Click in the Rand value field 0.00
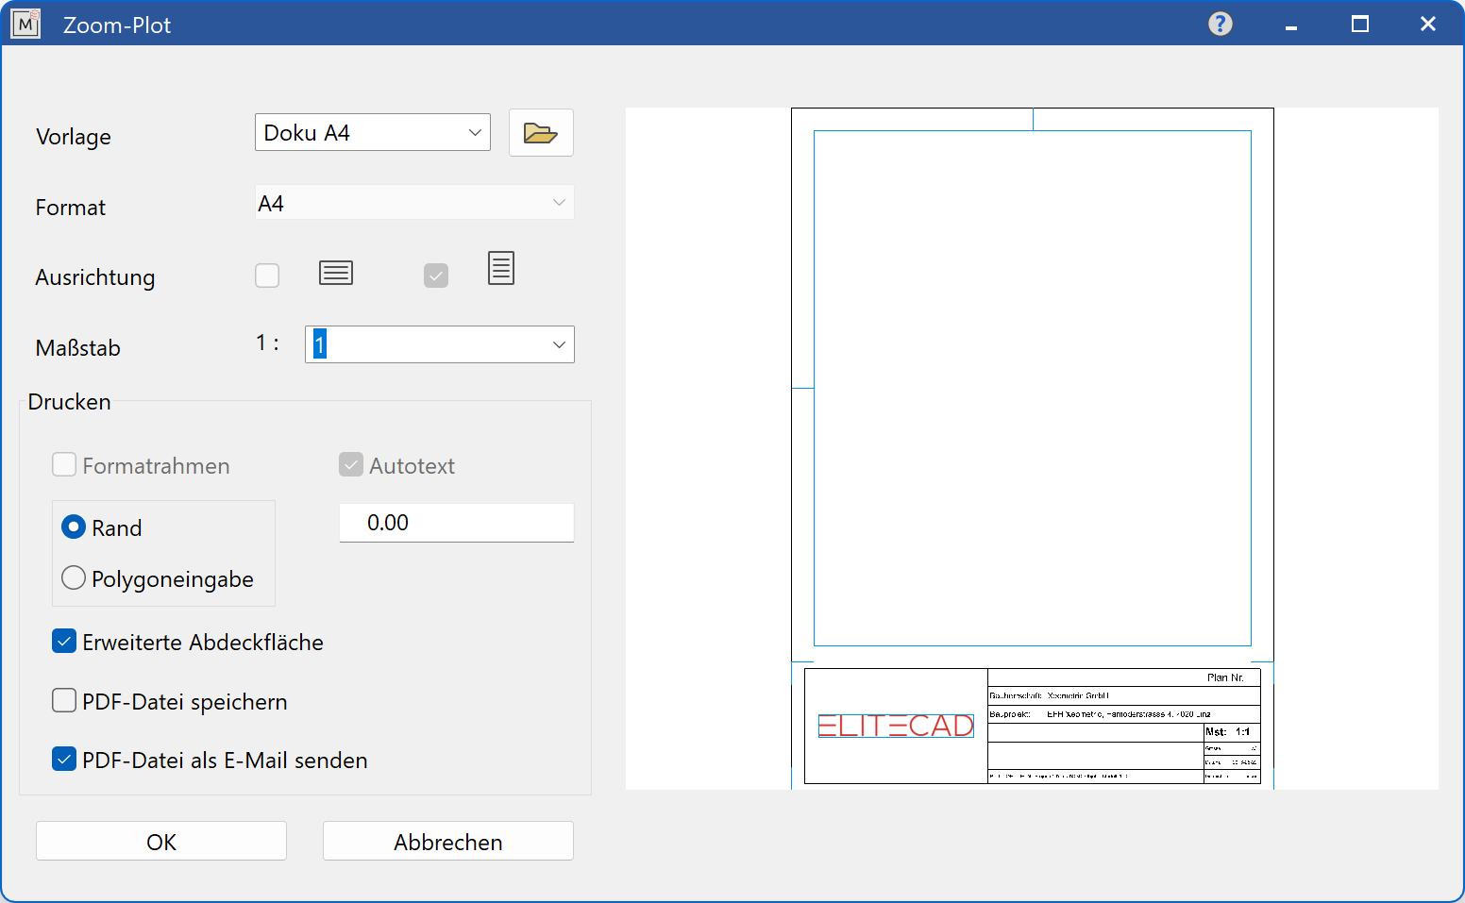Viewport: 1465px width, 903px height. [456, 523]
